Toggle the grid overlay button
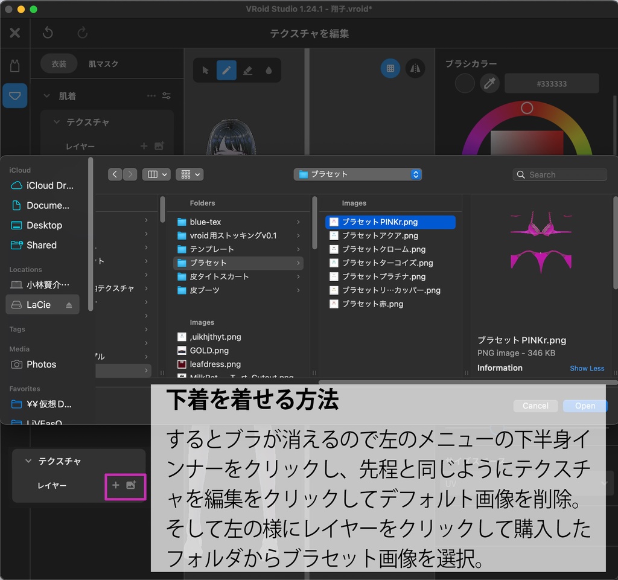This screenshot has height=580, width=618. [x=390, y=68]
